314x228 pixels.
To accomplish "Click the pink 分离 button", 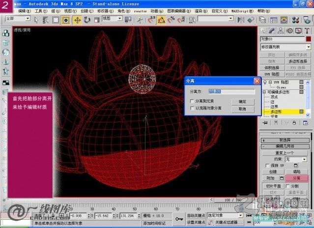I will [x=297, y=178].
